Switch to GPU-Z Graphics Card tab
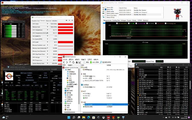This screenshot has width=192, height=120. [36, 21]
